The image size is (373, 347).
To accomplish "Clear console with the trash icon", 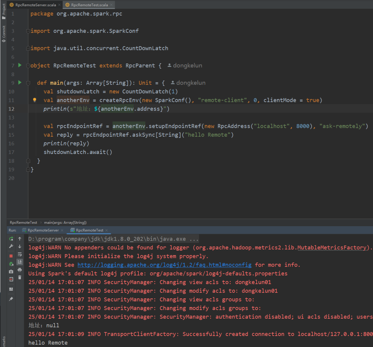I will coord(20,277).
